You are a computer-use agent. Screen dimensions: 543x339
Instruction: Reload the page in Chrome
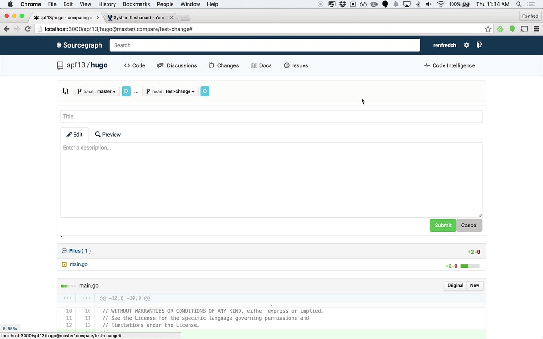pyautogui.click(x=28, y=29)
